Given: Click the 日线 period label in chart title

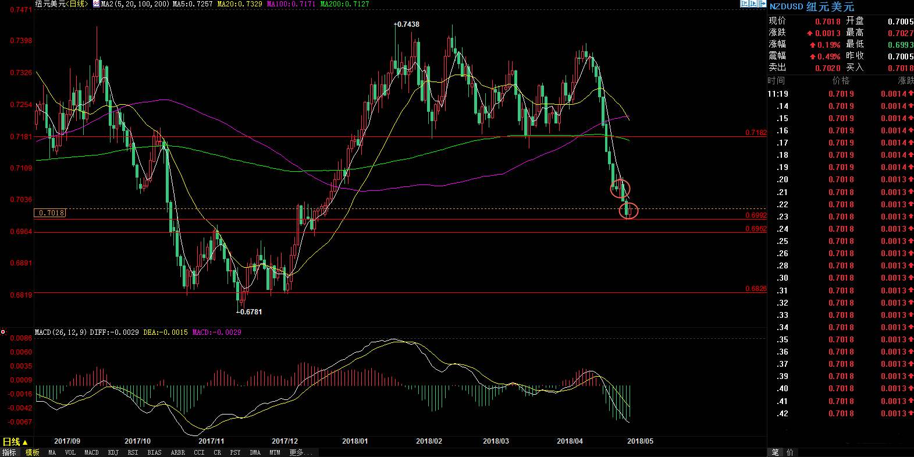Looking at the screenshot, I should point(77,4).
